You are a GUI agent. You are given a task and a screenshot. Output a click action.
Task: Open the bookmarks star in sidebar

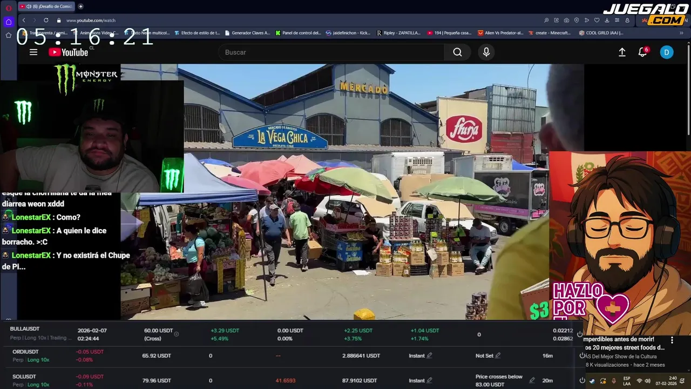tap(8, 35)
